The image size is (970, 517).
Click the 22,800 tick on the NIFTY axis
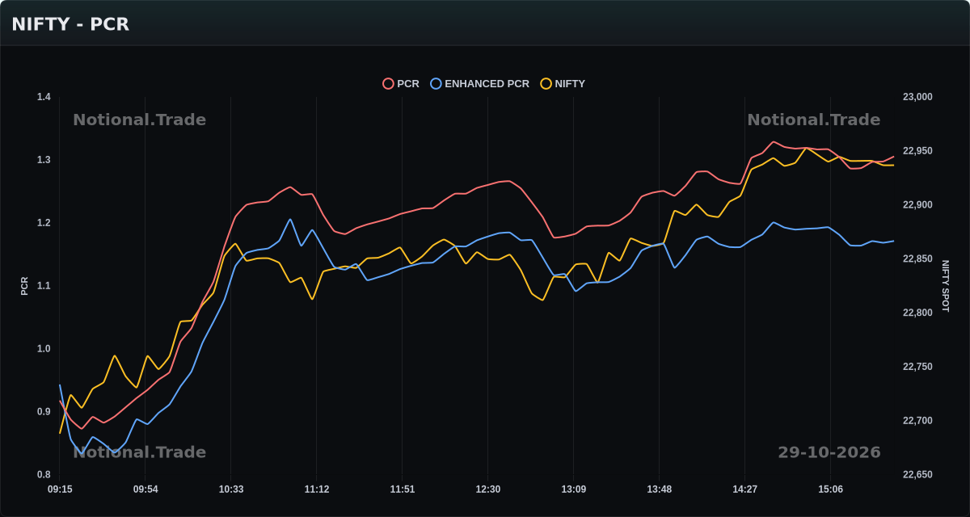[917, 313]
